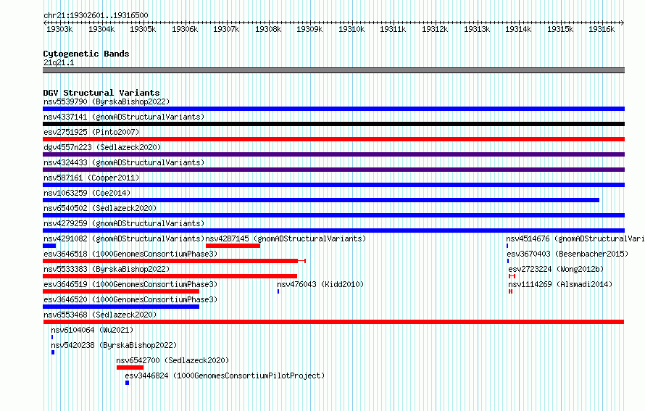645x411 pixels.
Task: Open nsv6540502 (Sedlazeck2020) label
Action: point(100,208)
